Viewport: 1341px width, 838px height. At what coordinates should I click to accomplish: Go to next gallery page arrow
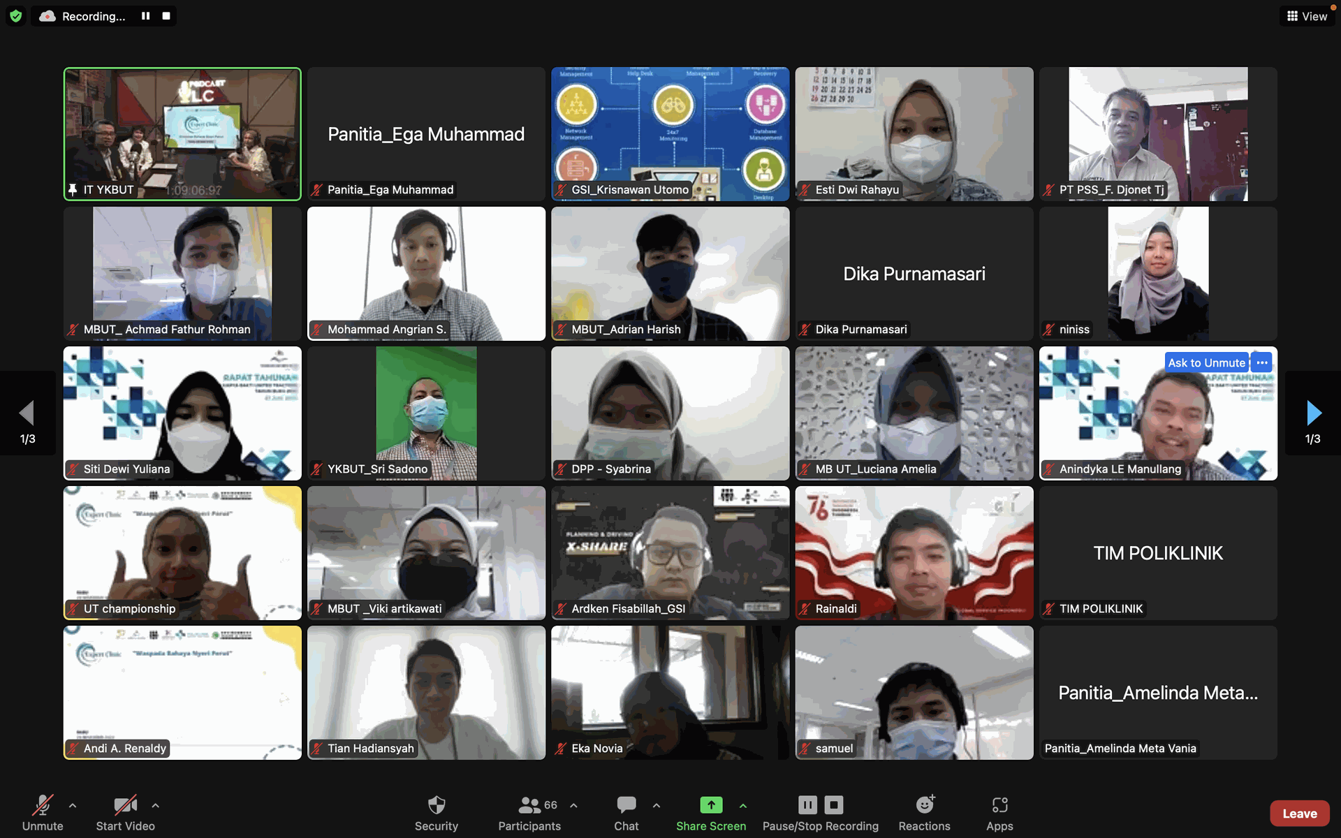(1313, 413)
